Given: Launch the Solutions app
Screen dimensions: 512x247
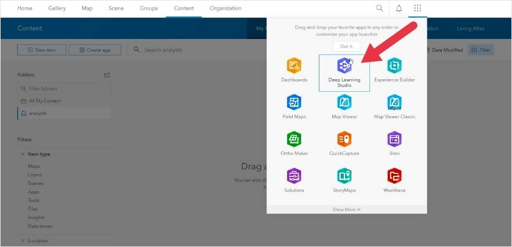Looking at the screenshot, I should 294,180.
